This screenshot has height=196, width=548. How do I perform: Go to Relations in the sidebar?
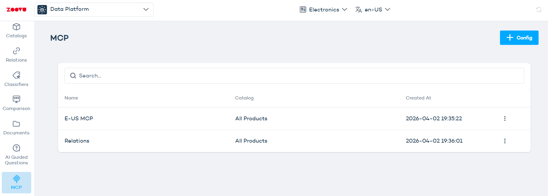point(16,55)
